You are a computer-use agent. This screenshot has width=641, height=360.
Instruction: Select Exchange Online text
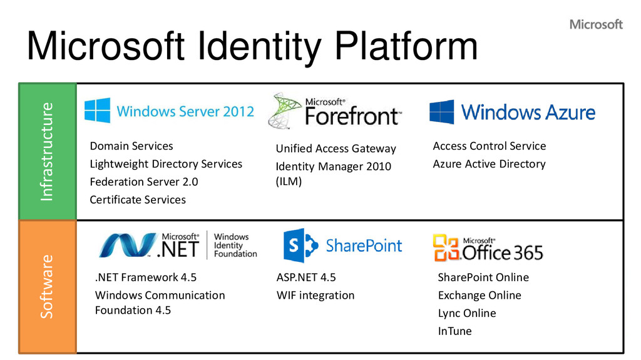[x=479, y=296]
